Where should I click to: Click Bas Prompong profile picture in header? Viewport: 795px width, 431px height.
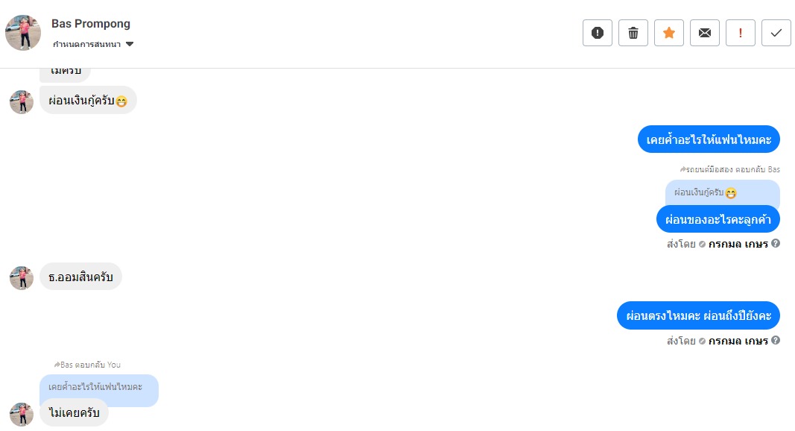pos(23,33)
